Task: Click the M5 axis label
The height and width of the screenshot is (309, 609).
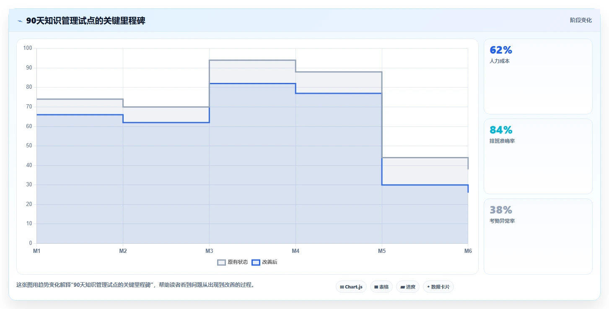Action: tap(382, 251)
